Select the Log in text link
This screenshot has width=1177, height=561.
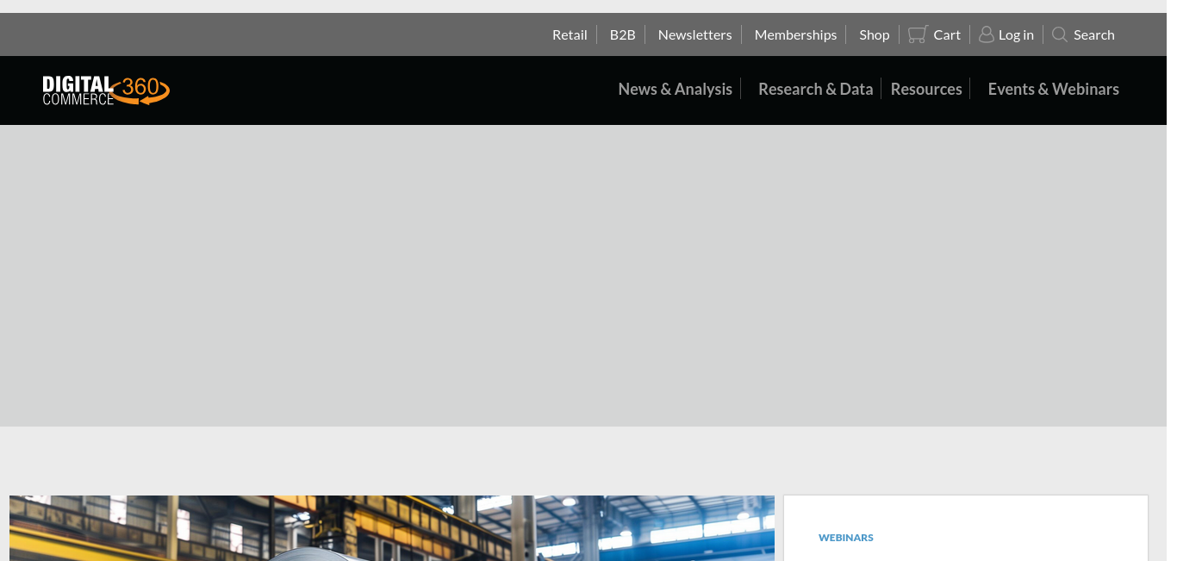tap(1016, 34)
